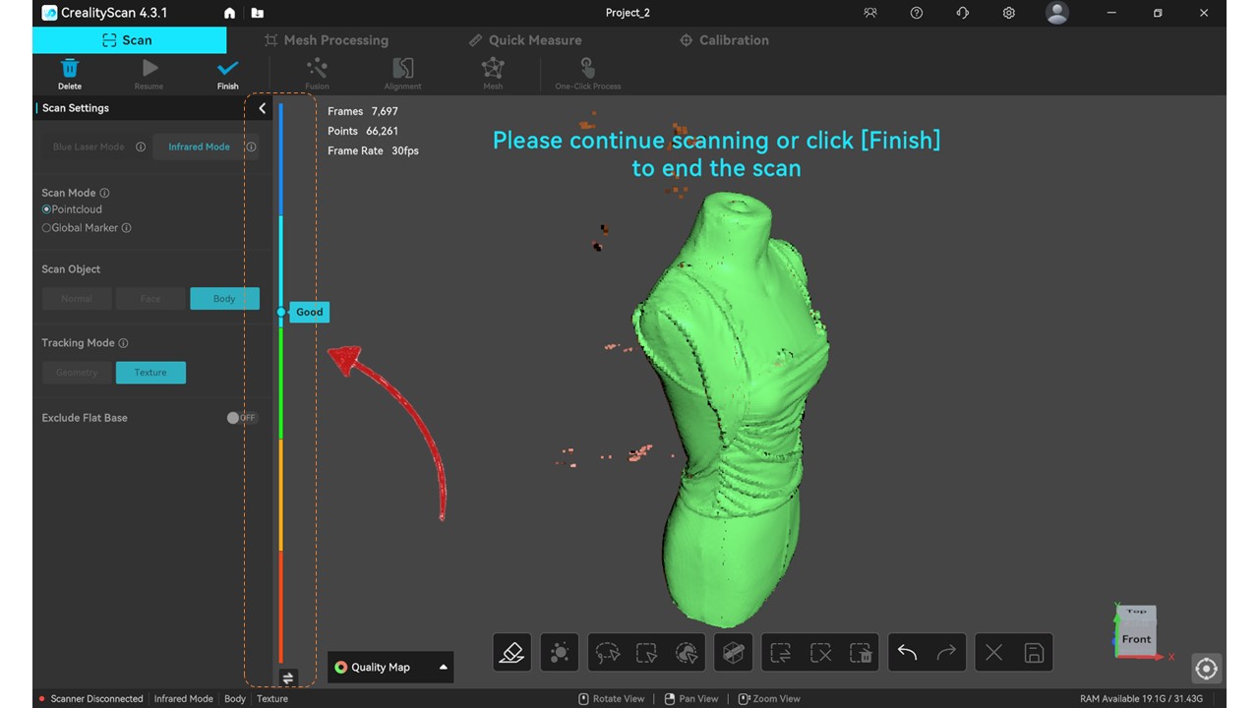
Task: Cancel edits with the X icon
Action: coord(993,652)
